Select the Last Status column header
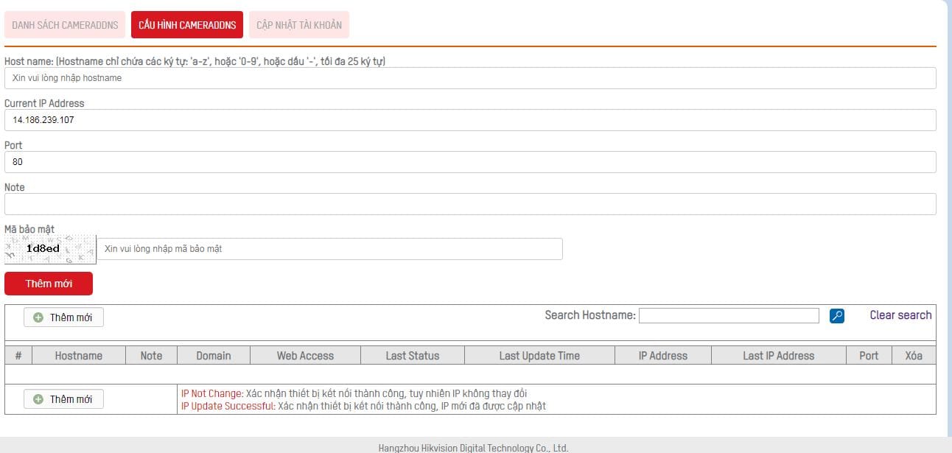The image size is (952, 453). coord(413,356)
